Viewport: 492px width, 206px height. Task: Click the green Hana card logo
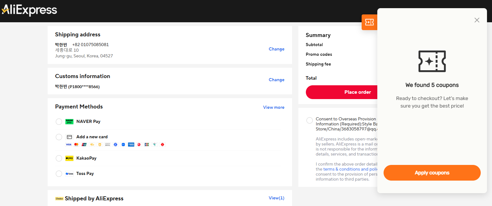(154, 145)
